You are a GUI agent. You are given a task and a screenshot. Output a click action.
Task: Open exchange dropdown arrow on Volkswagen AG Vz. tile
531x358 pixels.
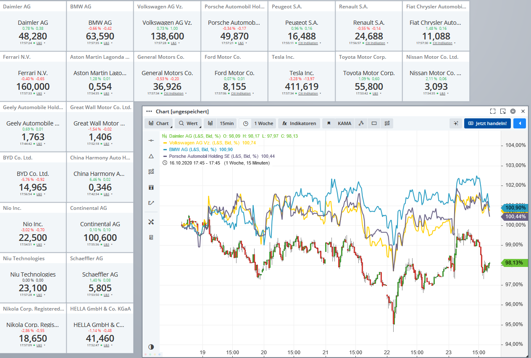pyautogui.click(x=179, y=43)
